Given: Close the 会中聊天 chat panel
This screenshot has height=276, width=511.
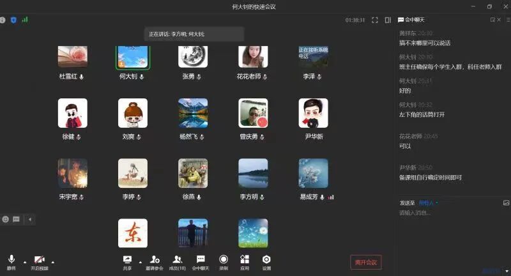Looking at the screenshot, I should click(x=499, y=20).
